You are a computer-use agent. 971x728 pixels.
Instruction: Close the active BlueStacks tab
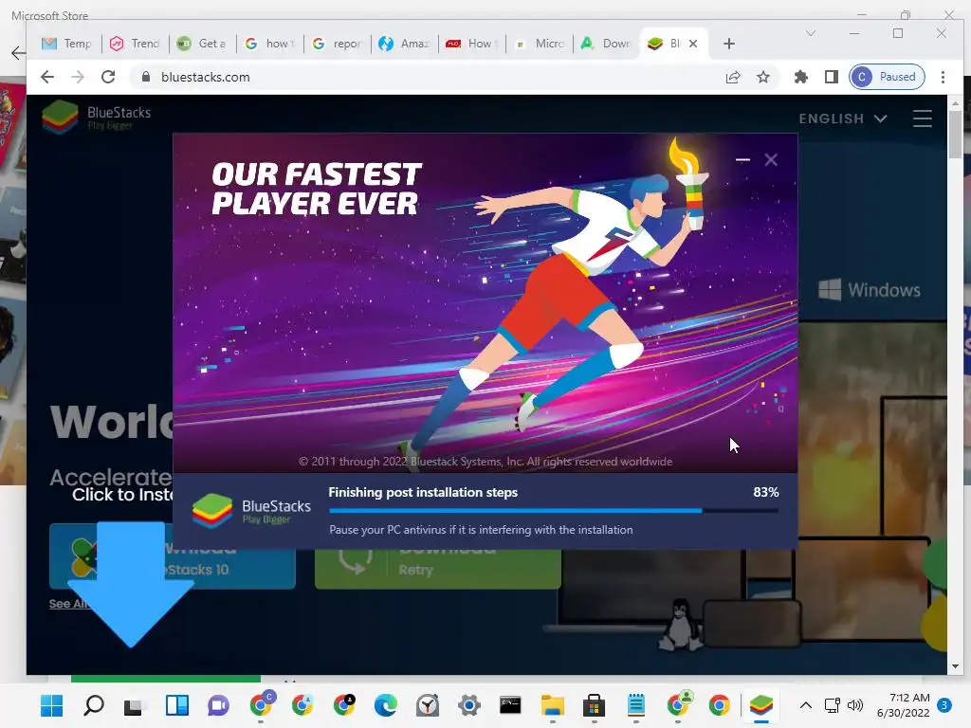tap(693, 44)
